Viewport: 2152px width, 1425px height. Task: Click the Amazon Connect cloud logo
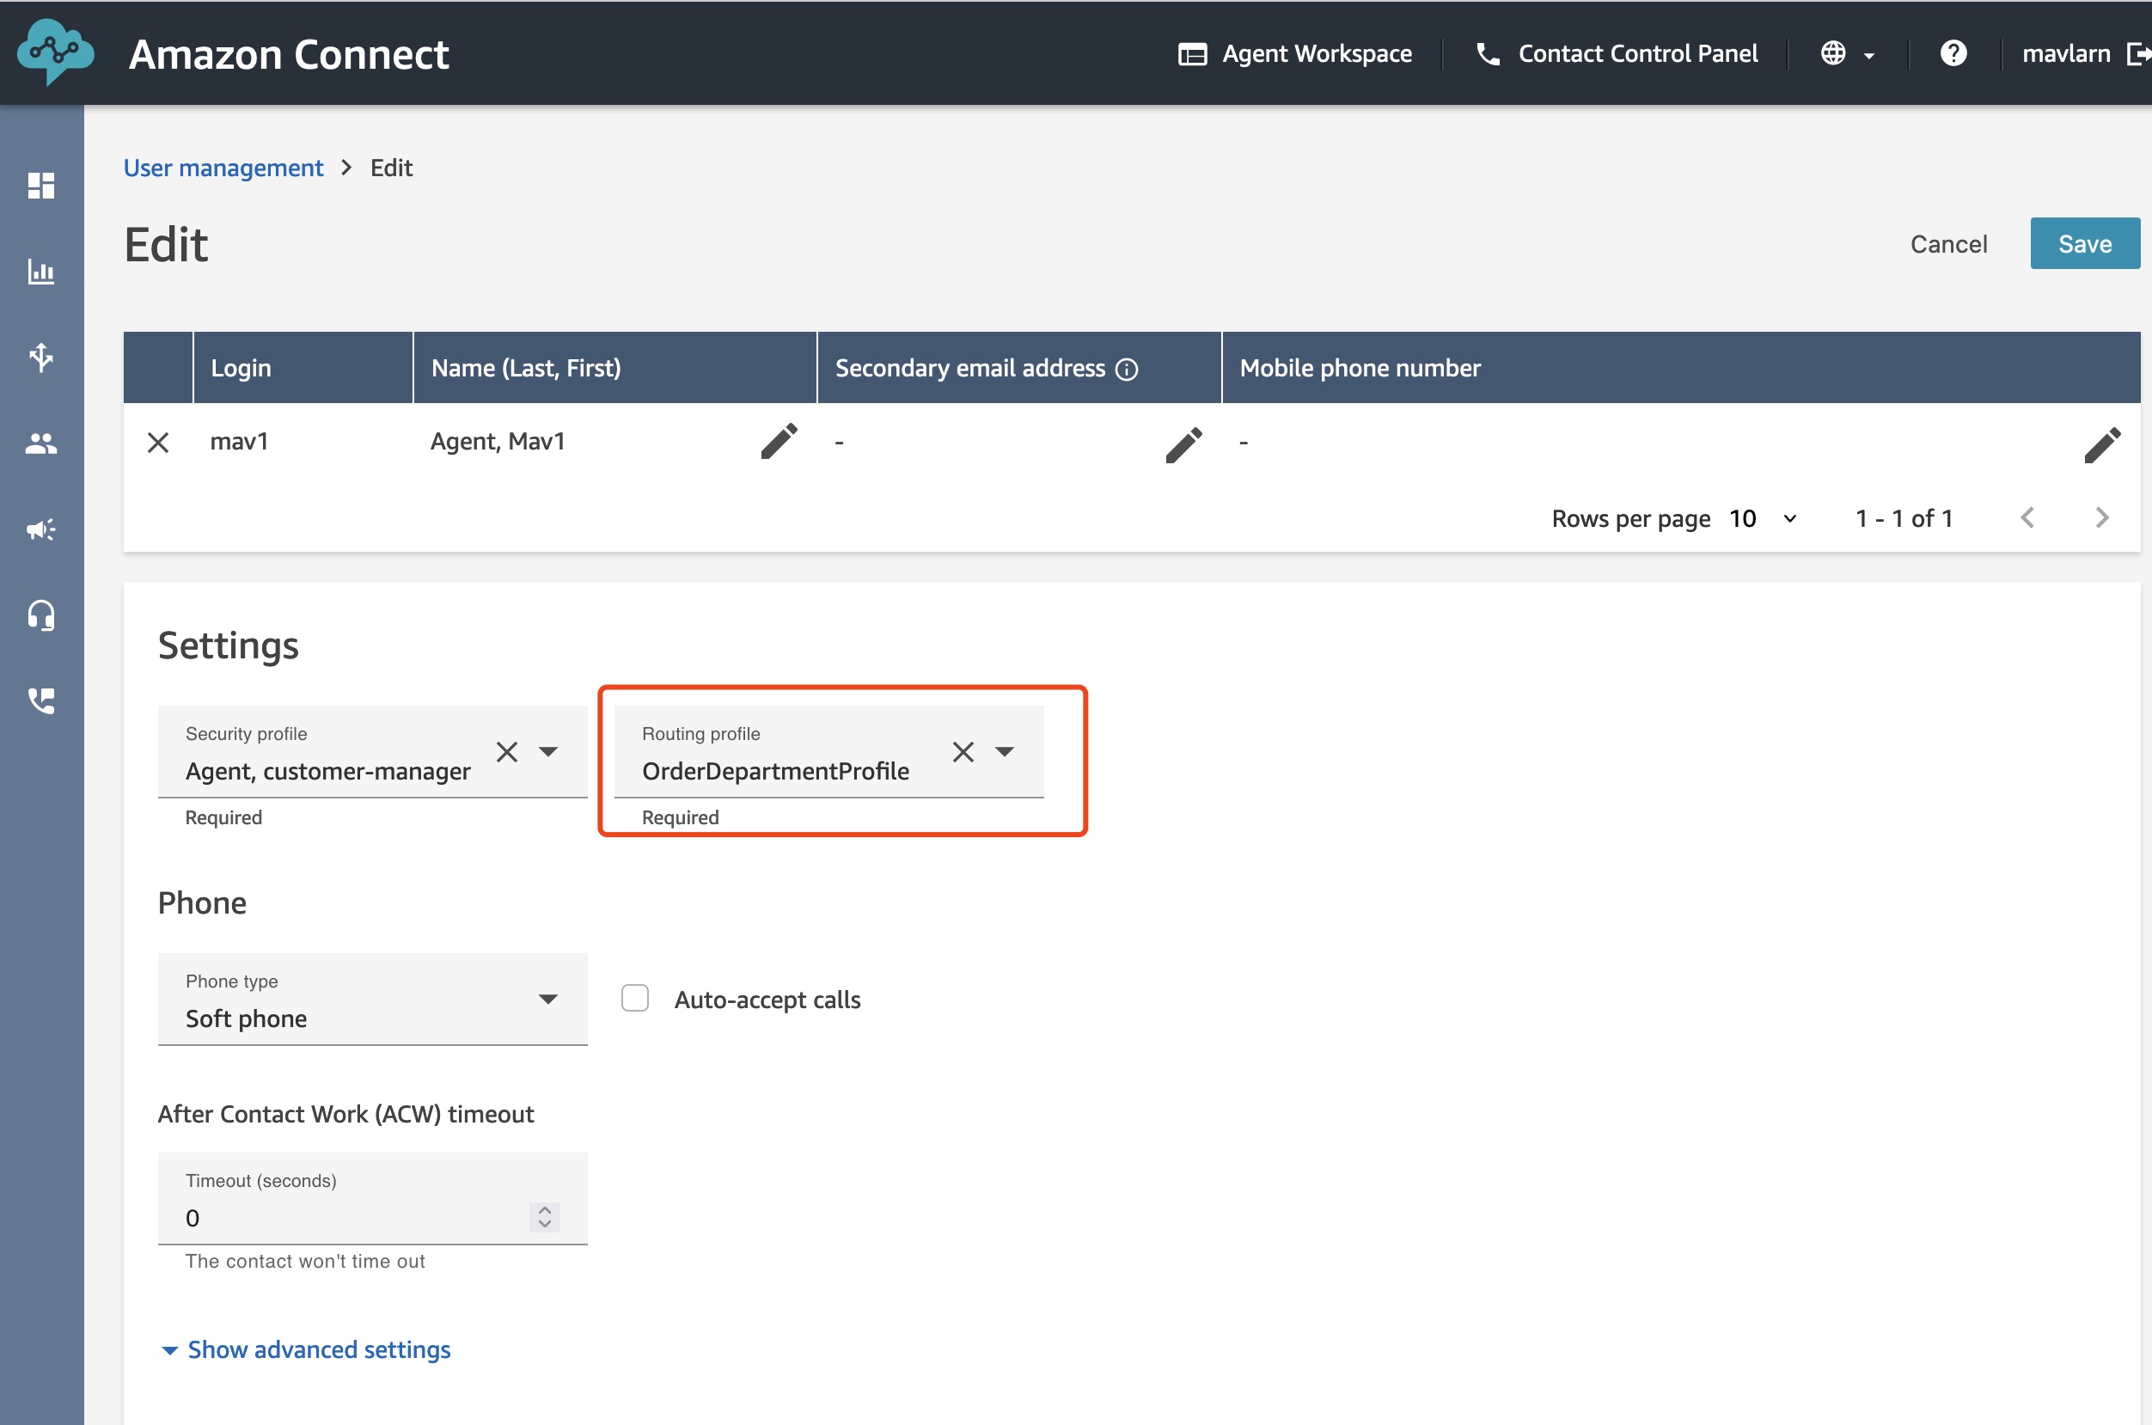tap(56, 52)
